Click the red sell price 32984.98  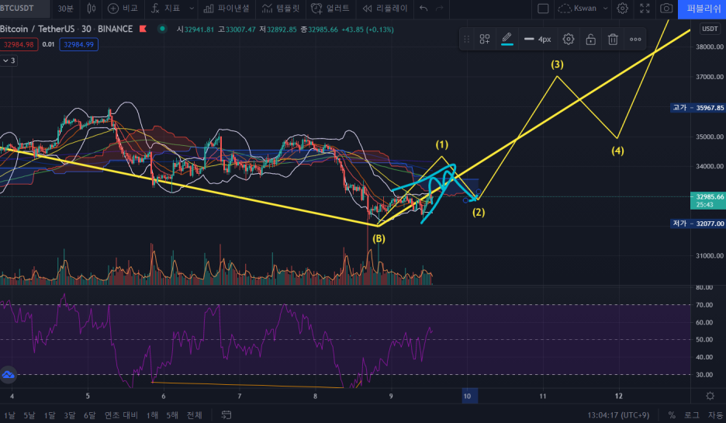click(x=19, y=44)
